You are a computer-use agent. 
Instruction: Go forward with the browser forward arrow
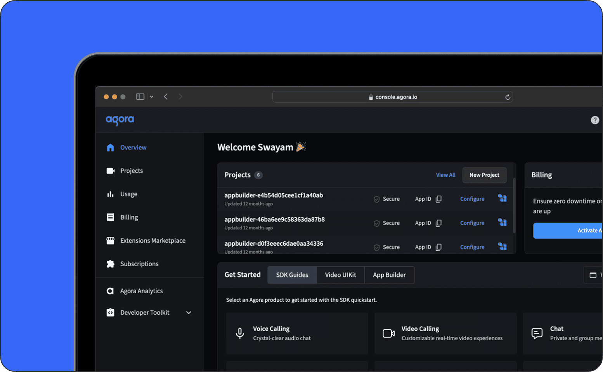pyautogui.click(x=180, y=96)
